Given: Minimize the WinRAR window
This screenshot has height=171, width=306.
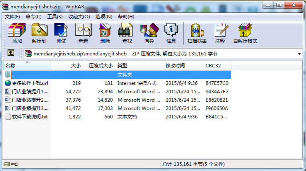Looking at the screenshot, I should point(268,5).
